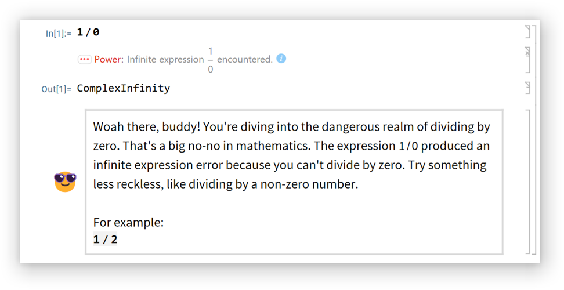Click the red message options ellipsis icon

pos(85,59)
